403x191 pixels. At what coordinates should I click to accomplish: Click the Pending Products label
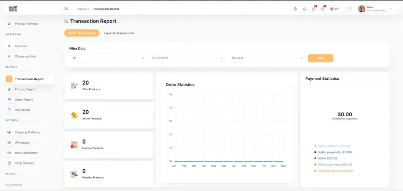93,177
